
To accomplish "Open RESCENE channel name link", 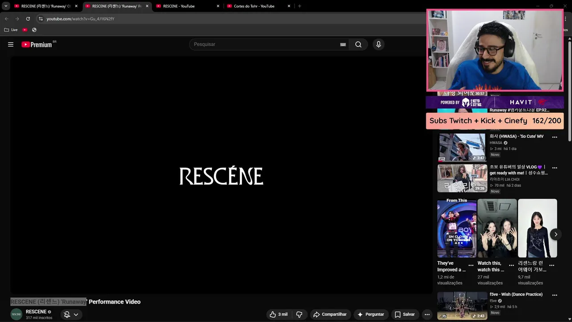I will tap(36, 312).
